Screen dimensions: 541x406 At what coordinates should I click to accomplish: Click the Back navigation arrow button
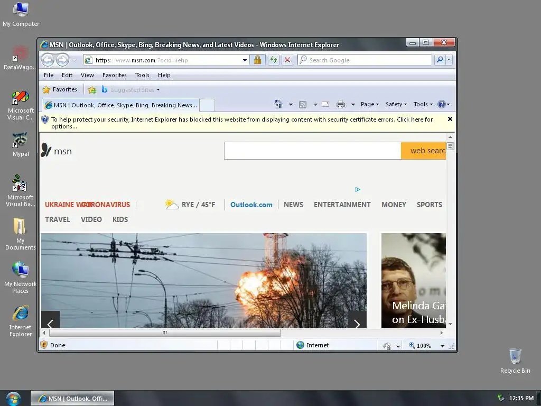click(x=48, y=60)
